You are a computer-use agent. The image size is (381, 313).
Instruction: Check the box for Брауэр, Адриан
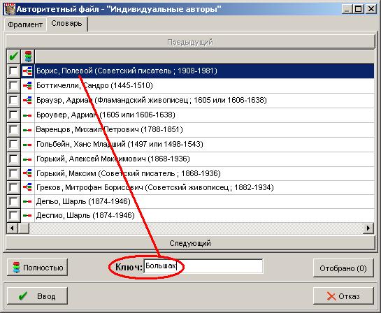click(x=13, y=101)
